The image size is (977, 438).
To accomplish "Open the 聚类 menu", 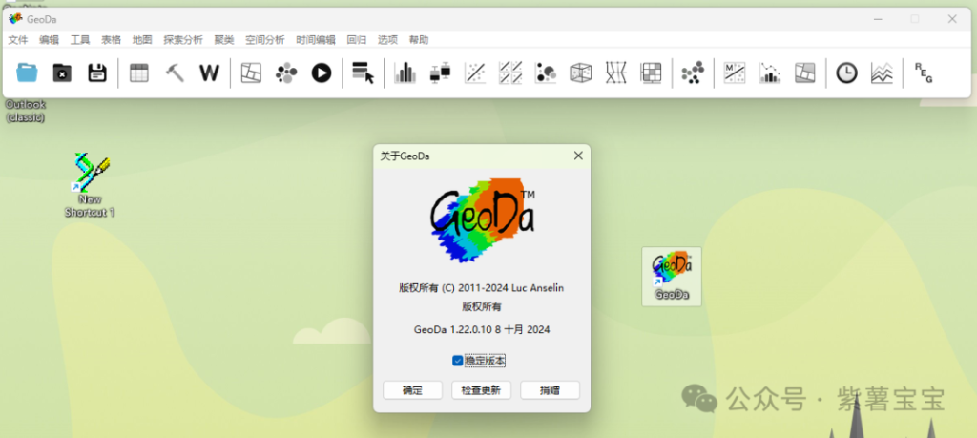I will pyautogui.click(x=224, y=40).
